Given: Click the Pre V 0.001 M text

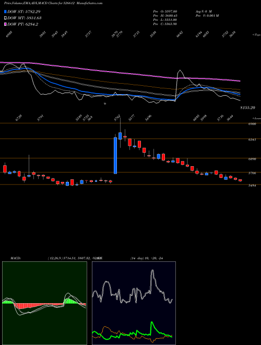Looking at the screenshot, I should click(207, 15).
